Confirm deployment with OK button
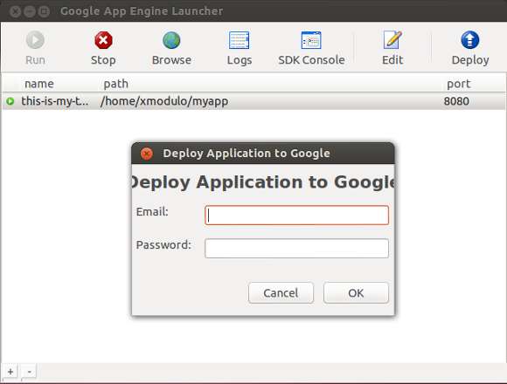507x384 pixels. coord(356,292)
